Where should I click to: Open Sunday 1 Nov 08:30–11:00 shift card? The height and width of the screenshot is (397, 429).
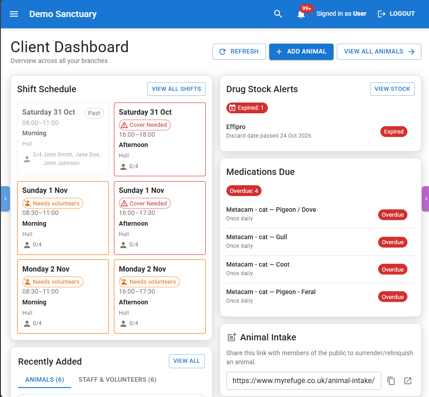click(63, 218)
